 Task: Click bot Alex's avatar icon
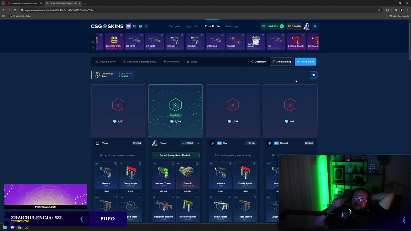pyautogui.click(x=212, y=143)
